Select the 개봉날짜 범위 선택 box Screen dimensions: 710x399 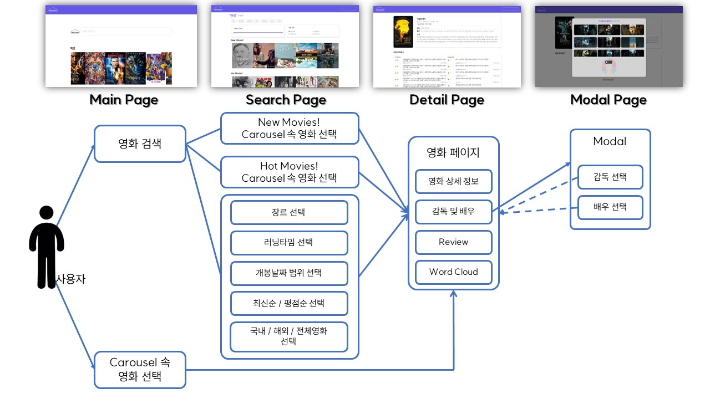289,273
